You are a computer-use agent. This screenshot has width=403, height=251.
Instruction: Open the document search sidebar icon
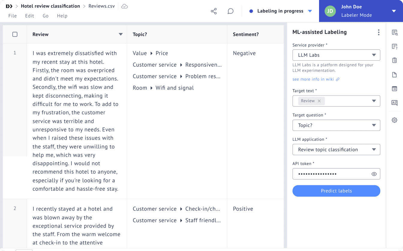click(395, 33)
